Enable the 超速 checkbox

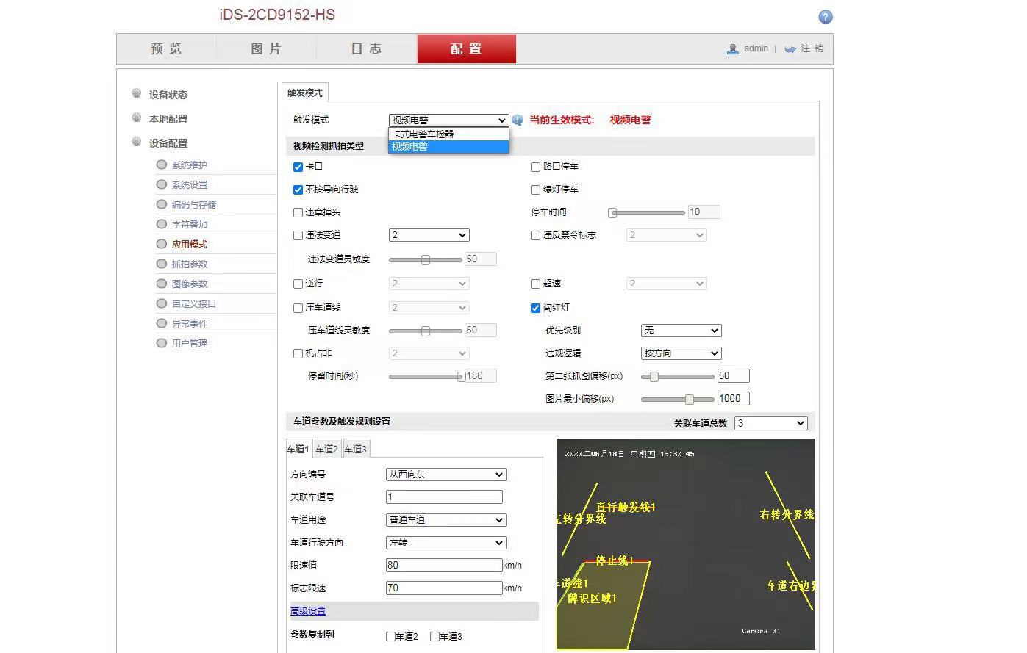[535, 284]
